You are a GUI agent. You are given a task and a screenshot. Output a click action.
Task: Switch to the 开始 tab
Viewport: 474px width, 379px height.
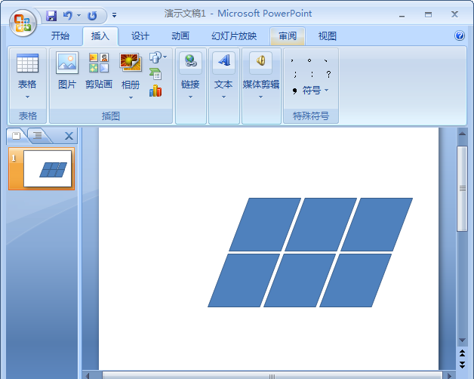pyautogui.click(x=60, y=36)
